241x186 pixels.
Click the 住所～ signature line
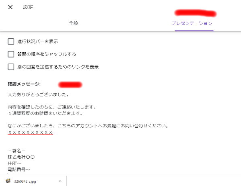14,163
